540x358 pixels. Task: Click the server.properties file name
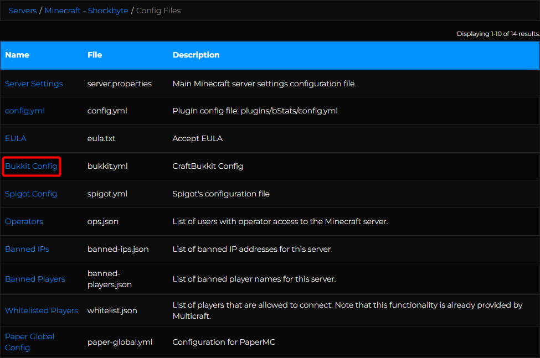(120, 84)
